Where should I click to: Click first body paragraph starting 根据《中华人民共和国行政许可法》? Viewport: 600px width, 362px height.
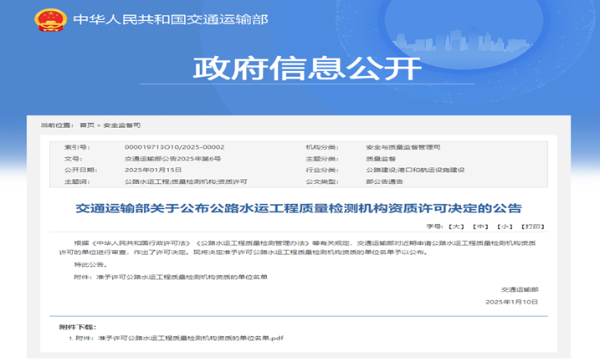(297, 247)
